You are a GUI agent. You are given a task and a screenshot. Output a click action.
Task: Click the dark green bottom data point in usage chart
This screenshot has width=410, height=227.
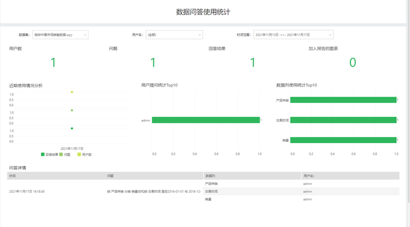[72, 128]
